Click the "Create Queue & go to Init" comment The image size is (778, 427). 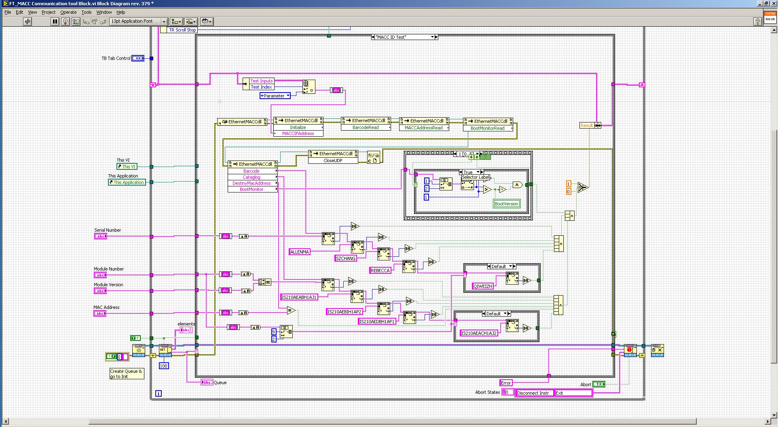pos(127,374)
